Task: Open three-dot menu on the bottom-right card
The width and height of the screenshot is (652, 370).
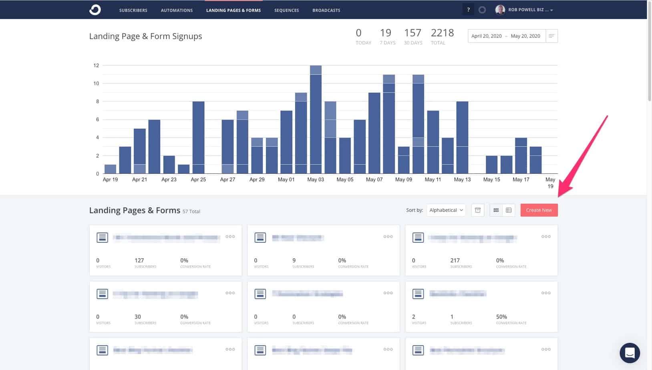Action: coord(546,350)
